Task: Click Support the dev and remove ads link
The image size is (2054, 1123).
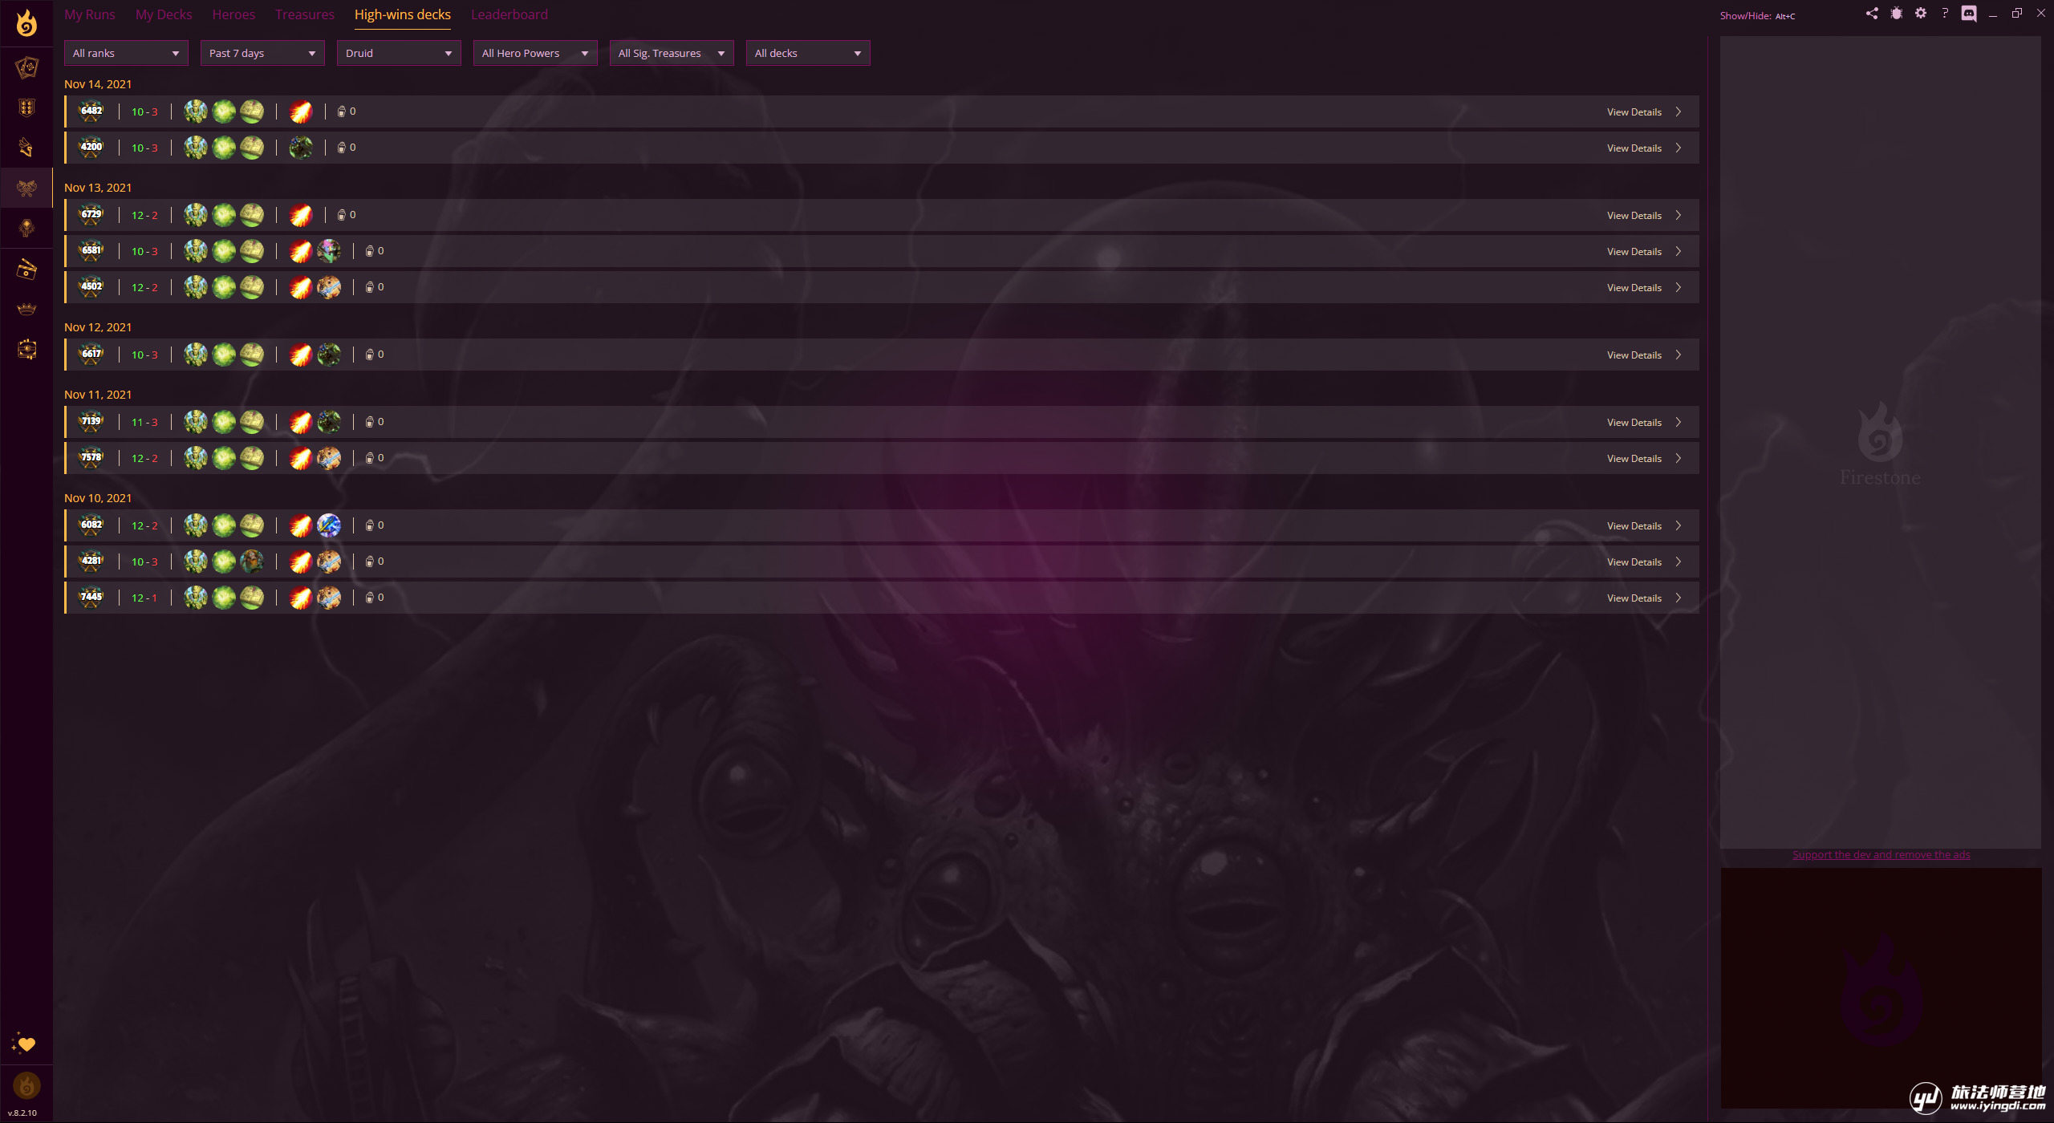Action: (x=1881, y=854)
